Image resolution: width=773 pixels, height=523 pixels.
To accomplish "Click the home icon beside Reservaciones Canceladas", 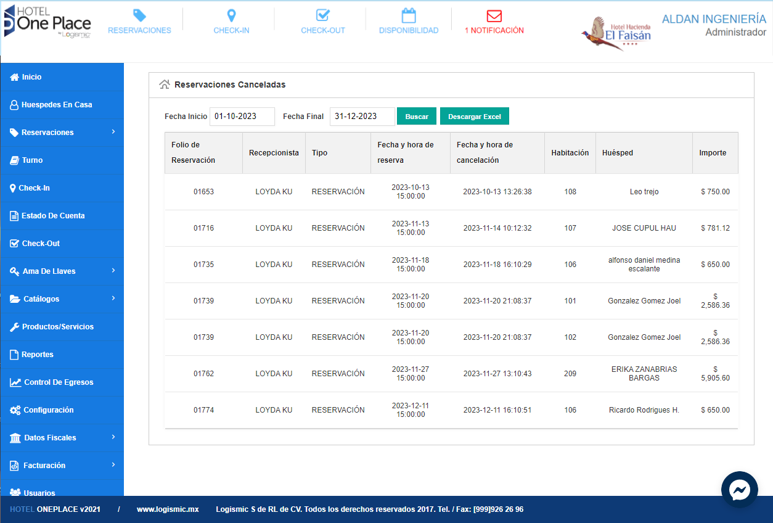I will point(164,85).
